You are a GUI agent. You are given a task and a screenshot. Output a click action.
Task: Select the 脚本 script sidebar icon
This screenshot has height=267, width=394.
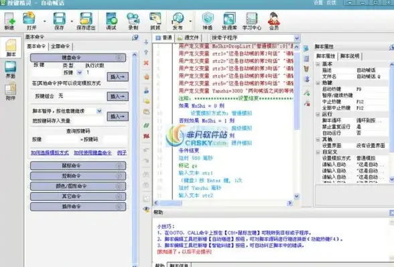click(x=11, y=48)
